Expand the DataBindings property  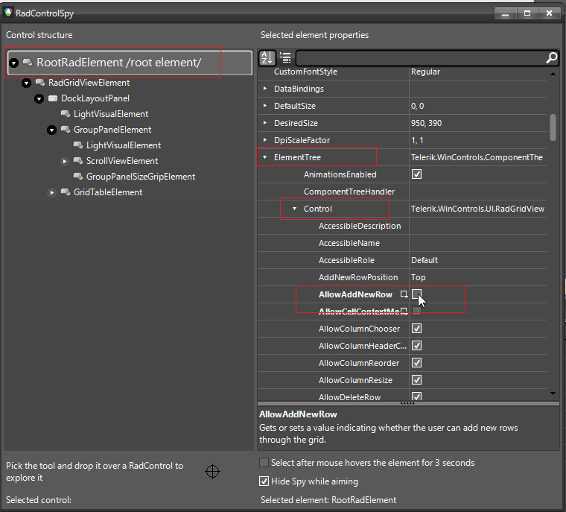265,89
